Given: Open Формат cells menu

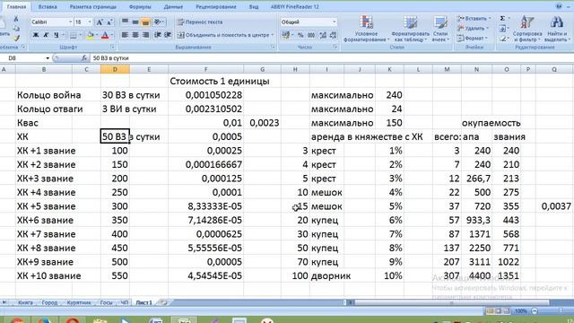Looking at the screenshot, I should click(x=472, y=38).
